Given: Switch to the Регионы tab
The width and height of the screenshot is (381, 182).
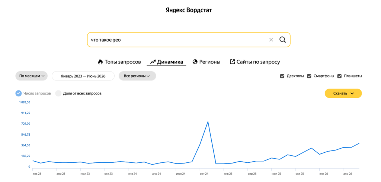Looking at the screenshot, I should pyautogui.click(x=206, y=62).
